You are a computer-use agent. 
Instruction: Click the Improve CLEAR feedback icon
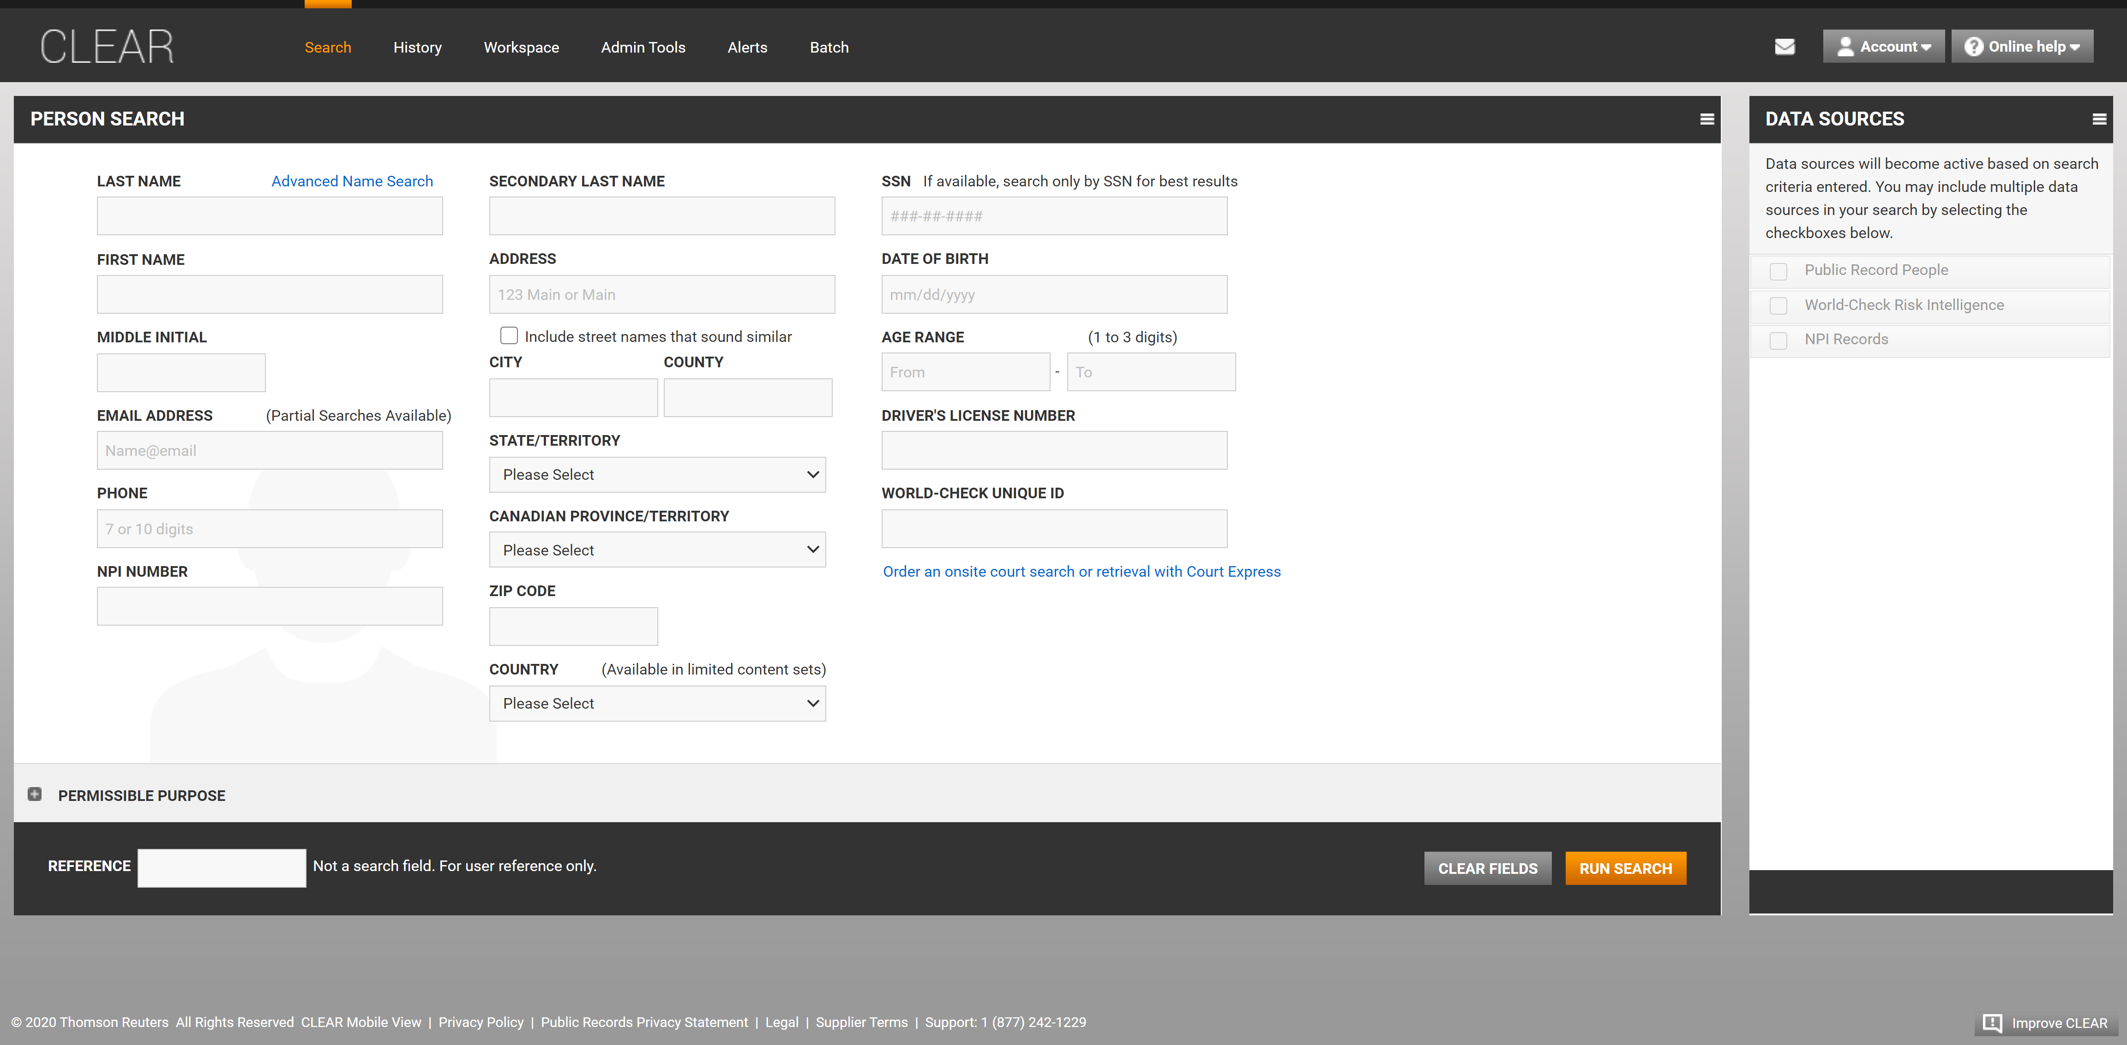pyautogui.click(x=1992, y=1023)
